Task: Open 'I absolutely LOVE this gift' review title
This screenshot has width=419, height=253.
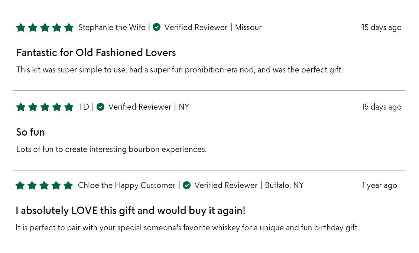Action: pyautogui.click(x=130, y=211)
